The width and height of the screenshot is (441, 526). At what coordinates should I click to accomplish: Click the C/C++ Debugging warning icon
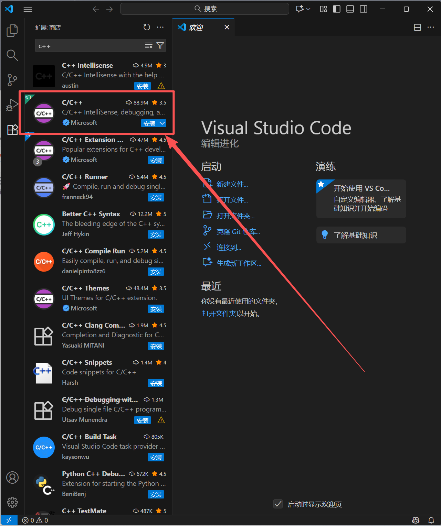[x=161, y=420]
